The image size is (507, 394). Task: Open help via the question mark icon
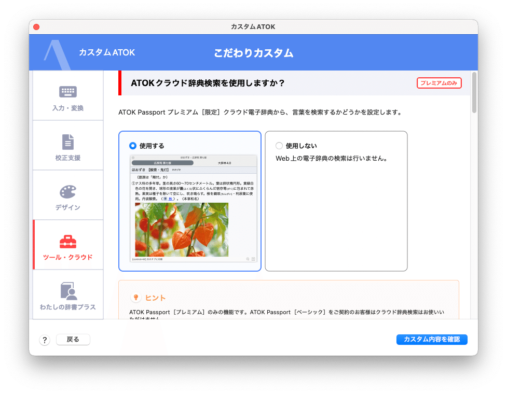pyautogui.click(x=45, y=340)
